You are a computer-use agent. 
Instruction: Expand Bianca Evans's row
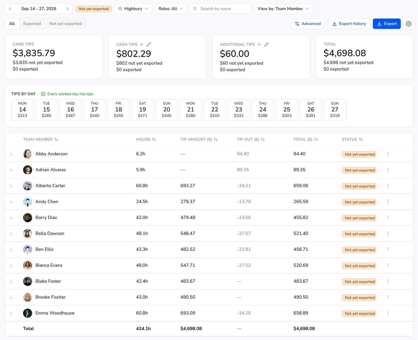pos(11,266)
